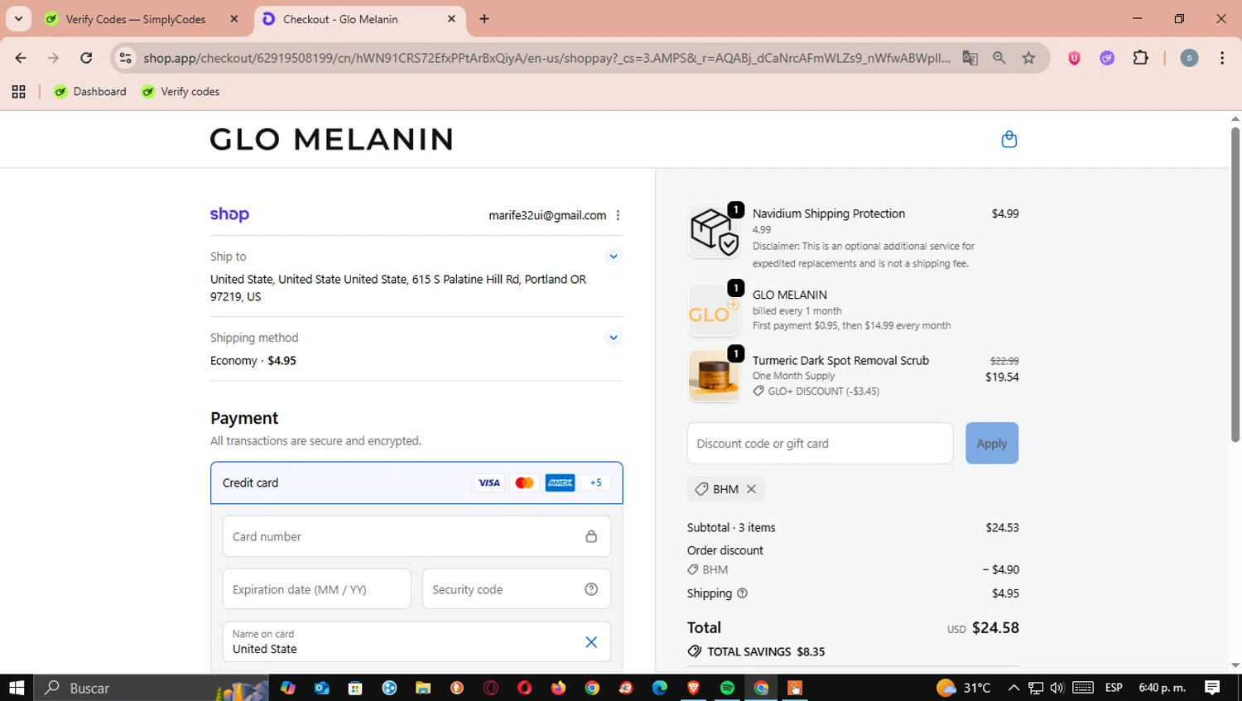
Task: Click the address bar URL
Action: click(x=546, y=58)
